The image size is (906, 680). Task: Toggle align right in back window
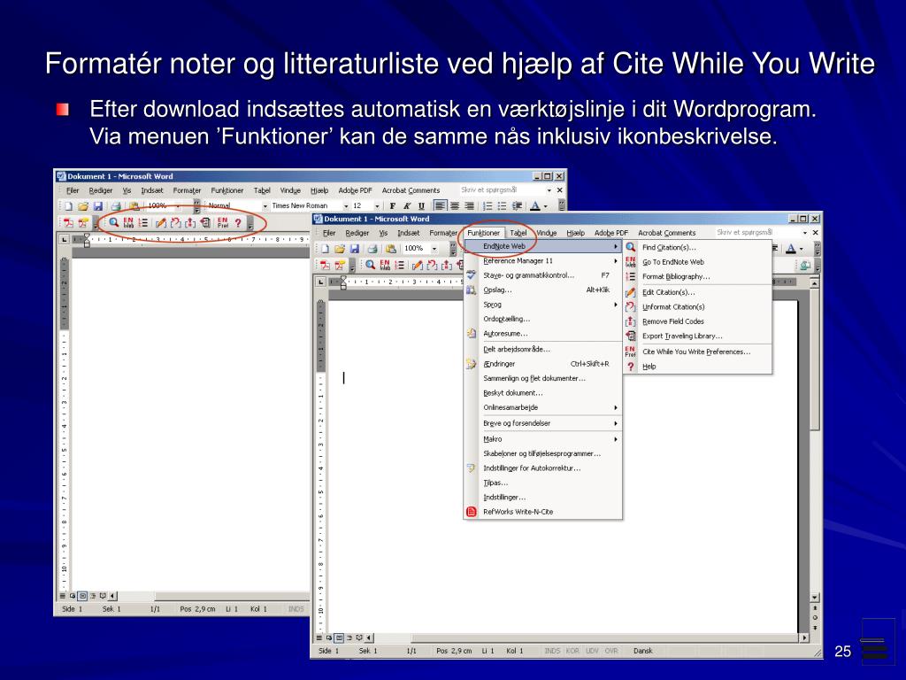469,205
